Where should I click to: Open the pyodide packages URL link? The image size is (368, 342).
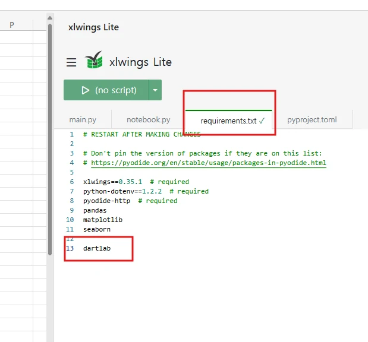[x=209, y=163]
